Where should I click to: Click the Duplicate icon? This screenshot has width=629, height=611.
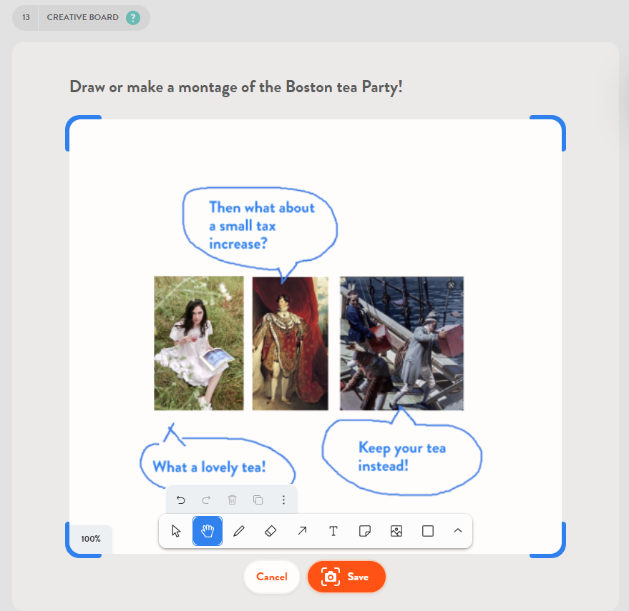pos(258,500)
